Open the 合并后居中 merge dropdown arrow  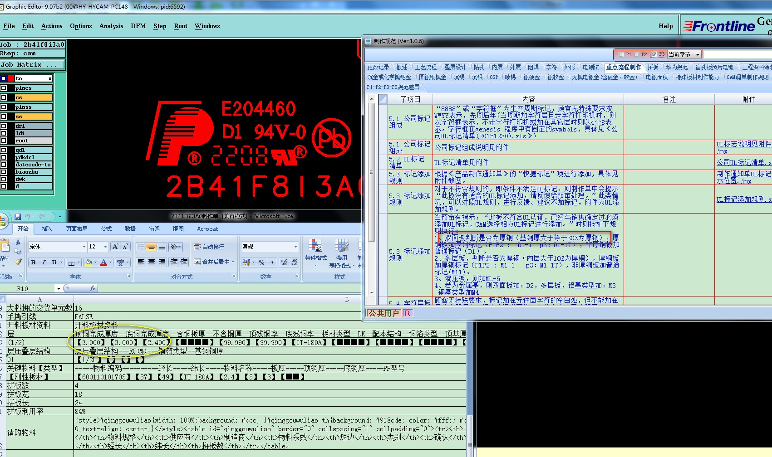233,262
